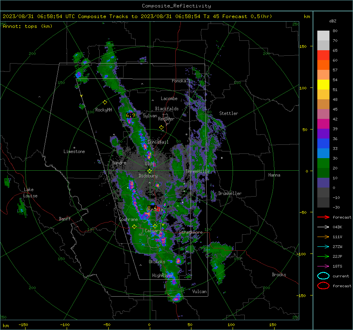Click the red forecast ellipse symbol
This screenshot has width=353, height=330.
pyautogui.click(x=323, y=286)
